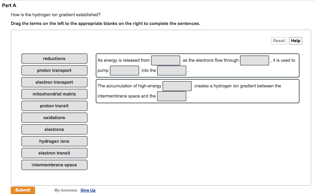Click the Reset button
The height and width of the screenshot is (194, 315).
[279, 41]
